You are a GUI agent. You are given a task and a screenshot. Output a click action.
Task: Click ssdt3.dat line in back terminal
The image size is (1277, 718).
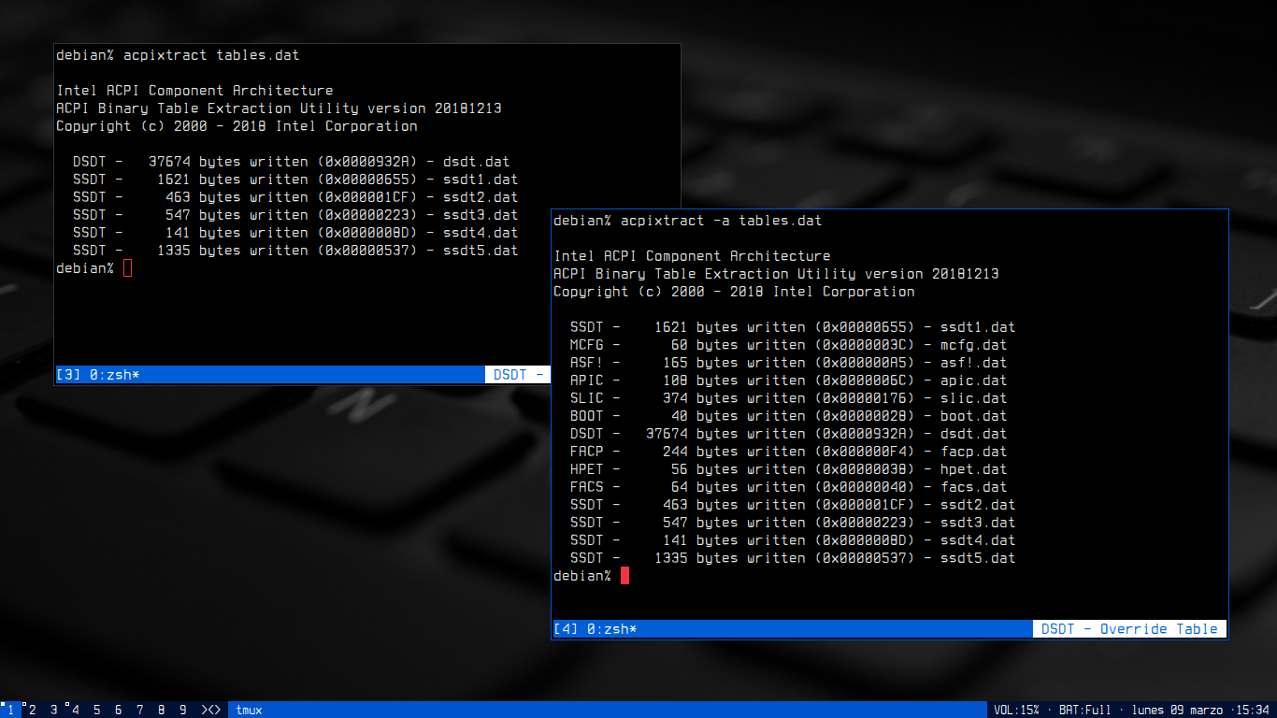295,215
